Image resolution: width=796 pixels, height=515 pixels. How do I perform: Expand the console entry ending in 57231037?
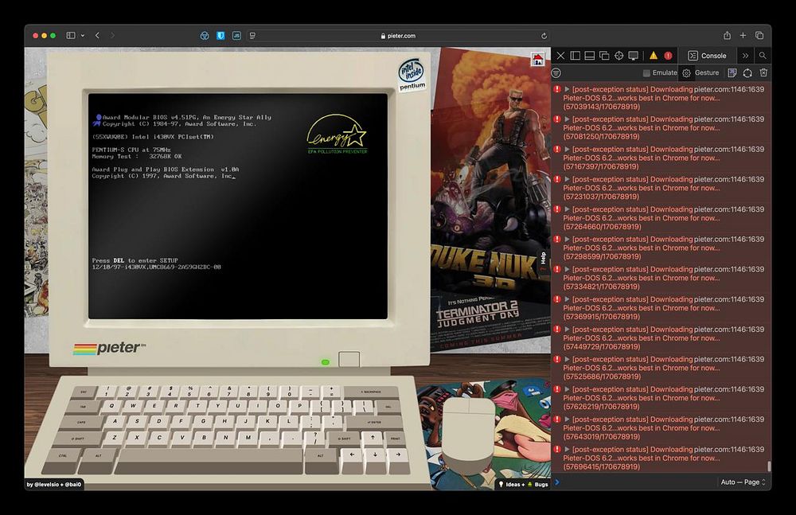pyautogui.click(x=567, y=179)
